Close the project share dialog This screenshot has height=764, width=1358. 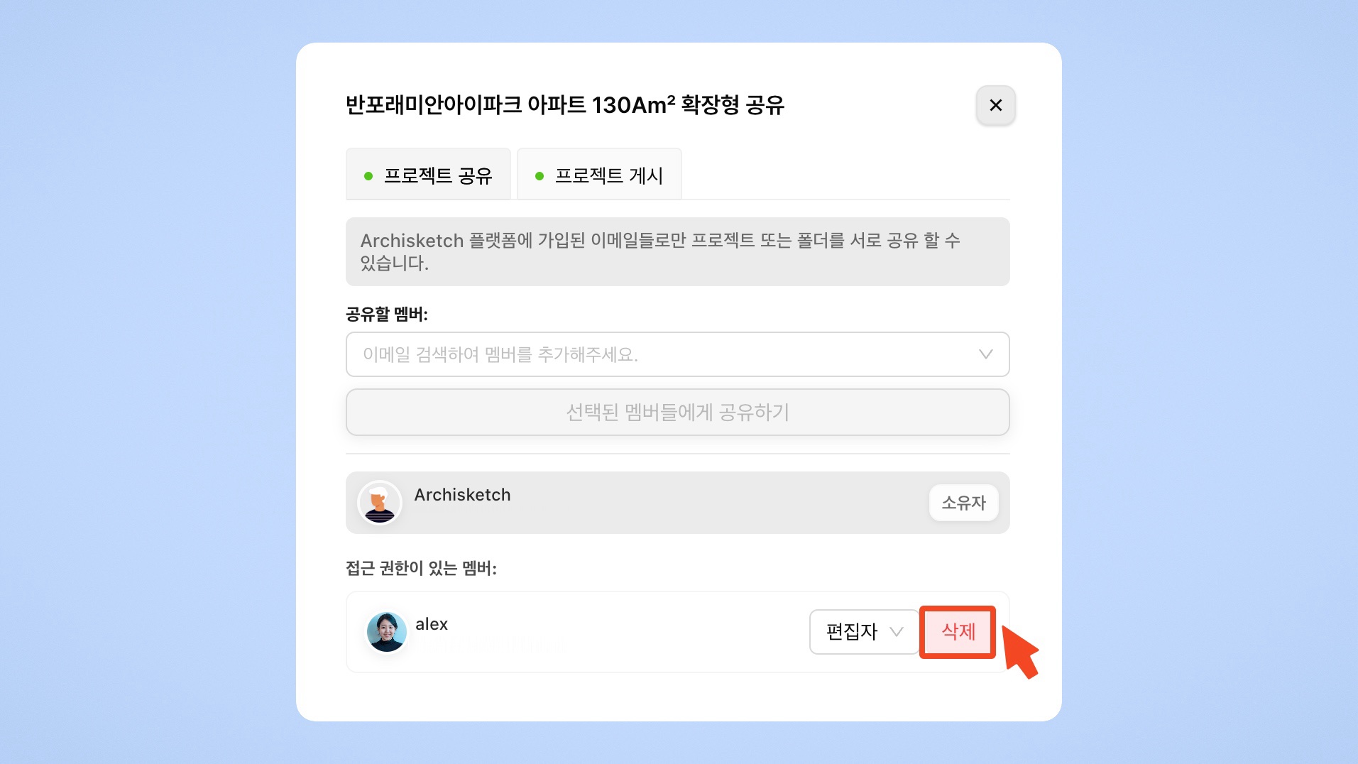[x=995, y=105]
